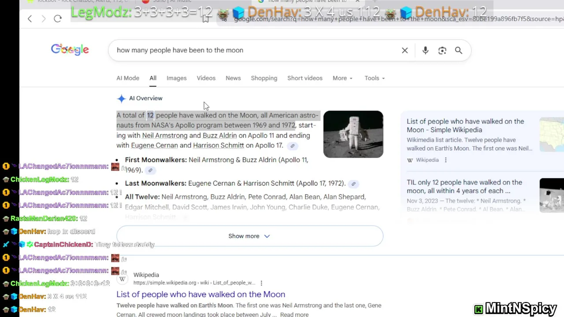Open the Videos results tab

coord(206,78)
